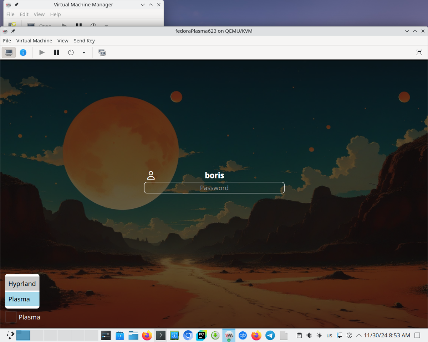The image size is (428, 342).
Task: Launch Firefox next to Dolphin icon
Action: point(147,335)
